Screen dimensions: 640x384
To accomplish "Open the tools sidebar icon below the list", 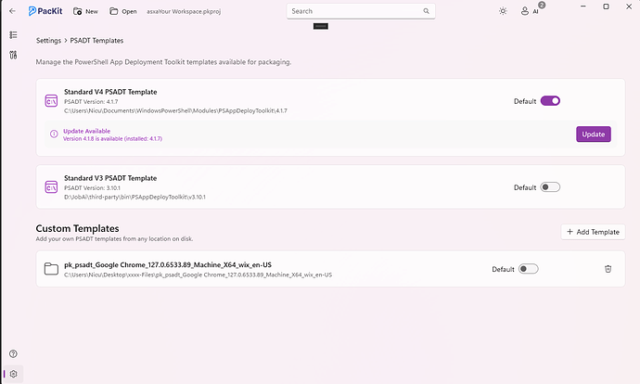I will (x=13, y=55).
